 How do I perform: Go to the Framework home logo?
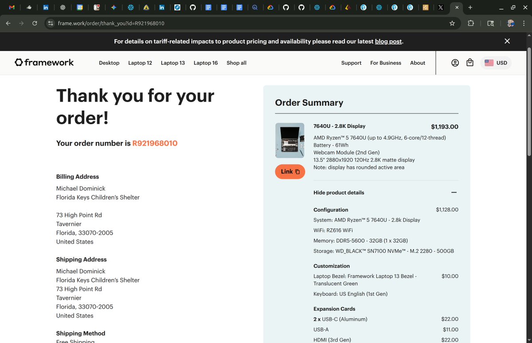[x=44, y=63]
